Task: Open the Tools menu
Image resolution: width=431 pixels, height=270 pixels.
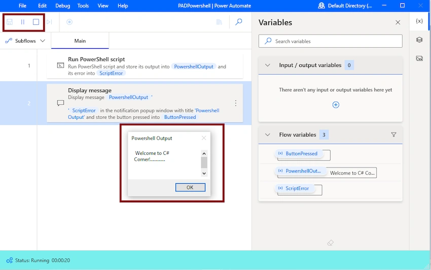Action: (83, 6)
